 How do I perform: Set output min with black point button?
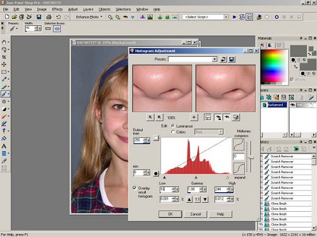(156, 173)
